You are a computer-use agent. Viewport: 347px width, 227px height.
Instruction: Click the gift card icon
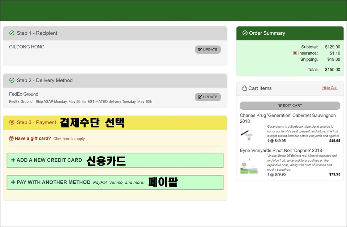tap(11, 139)
